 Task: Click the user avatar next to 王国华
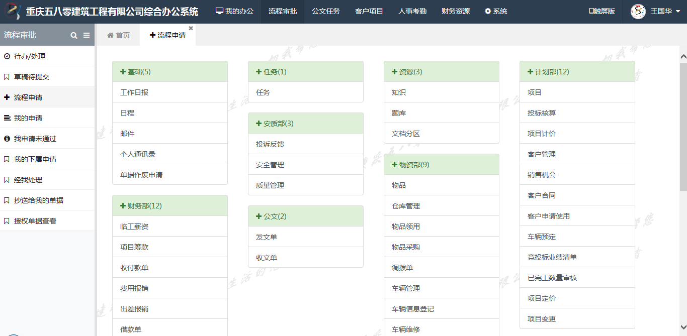[638, 12]
